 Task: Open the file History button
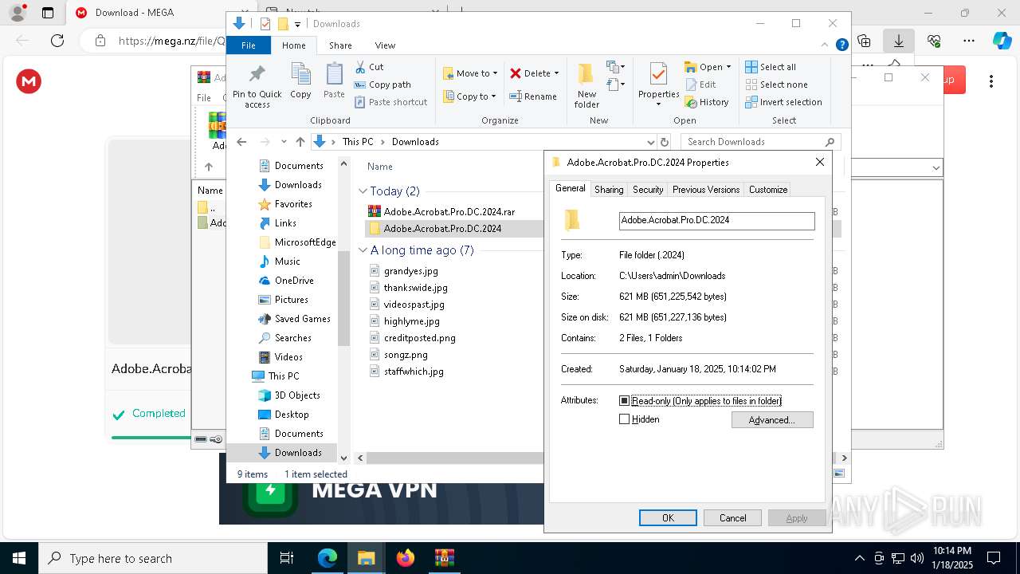tap(707, 102)
